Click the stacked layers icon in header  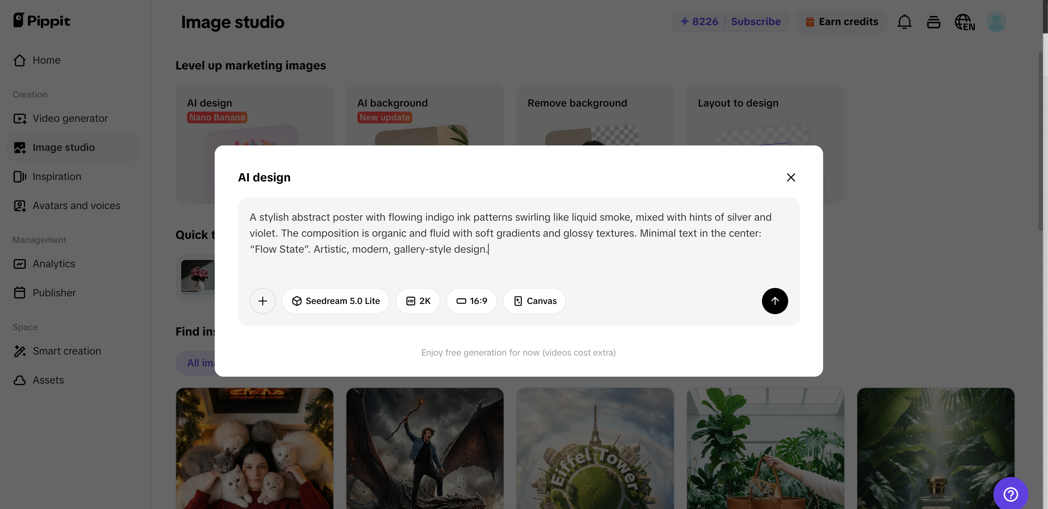click(x=933, y=22)
